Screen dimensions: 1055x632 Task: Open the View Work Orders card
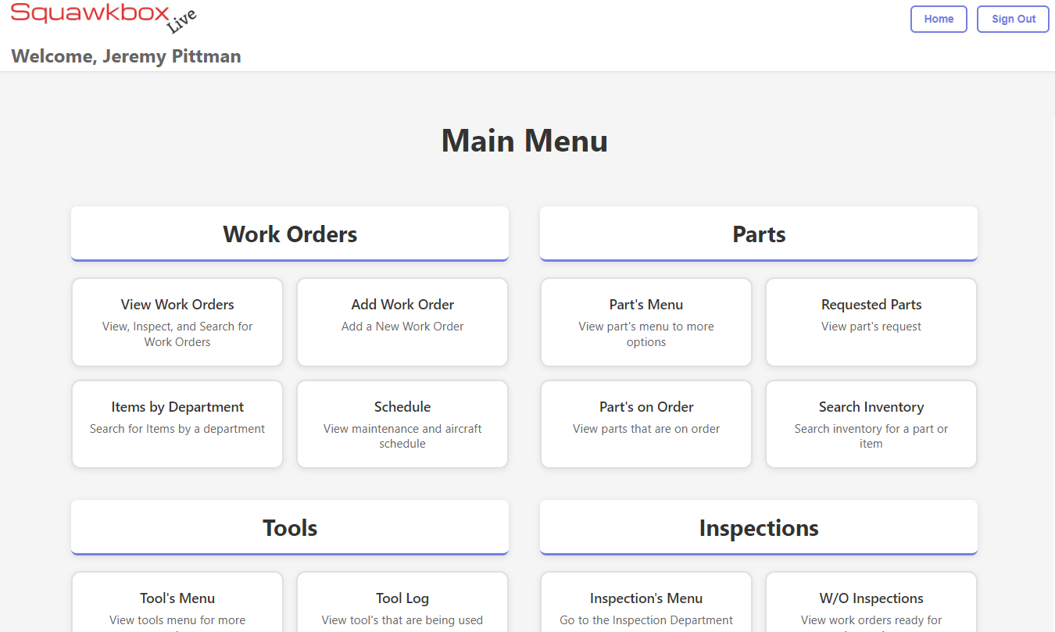177,322
